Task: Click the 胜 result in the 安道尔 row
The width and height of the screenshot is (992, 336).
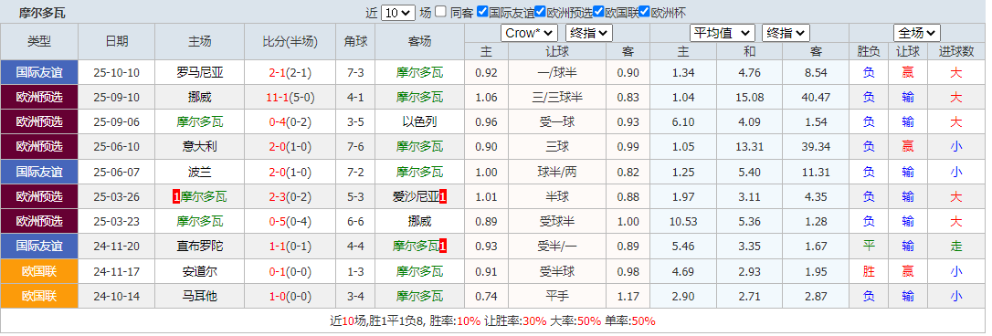Action: (869, 271)
